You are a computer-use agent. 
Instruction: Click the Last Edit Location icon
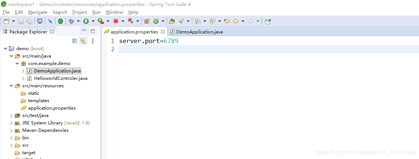pyautogui.click(x=227, y=21)
